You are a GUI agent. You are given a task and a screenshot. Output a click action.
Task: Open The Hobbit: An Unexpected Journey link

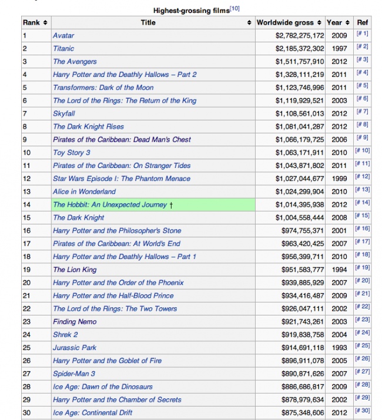click(110, 204)
